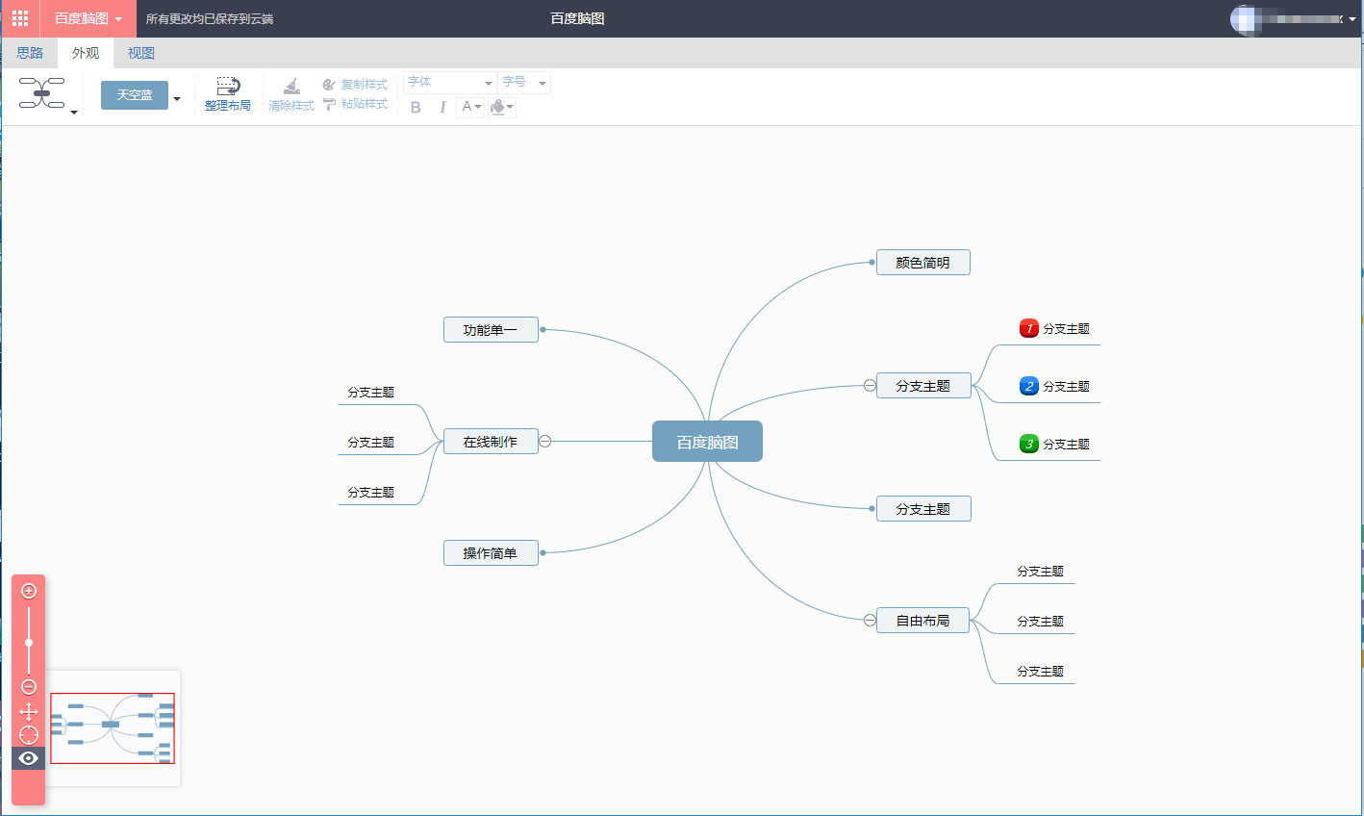Toggle italic formatting button
Screen dimensions: 1364x816
click(x=442, y=107)
